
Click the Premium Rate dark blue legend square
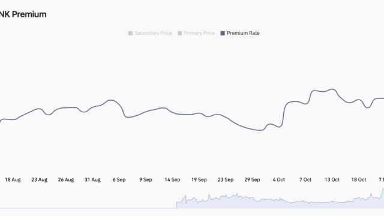223,33
